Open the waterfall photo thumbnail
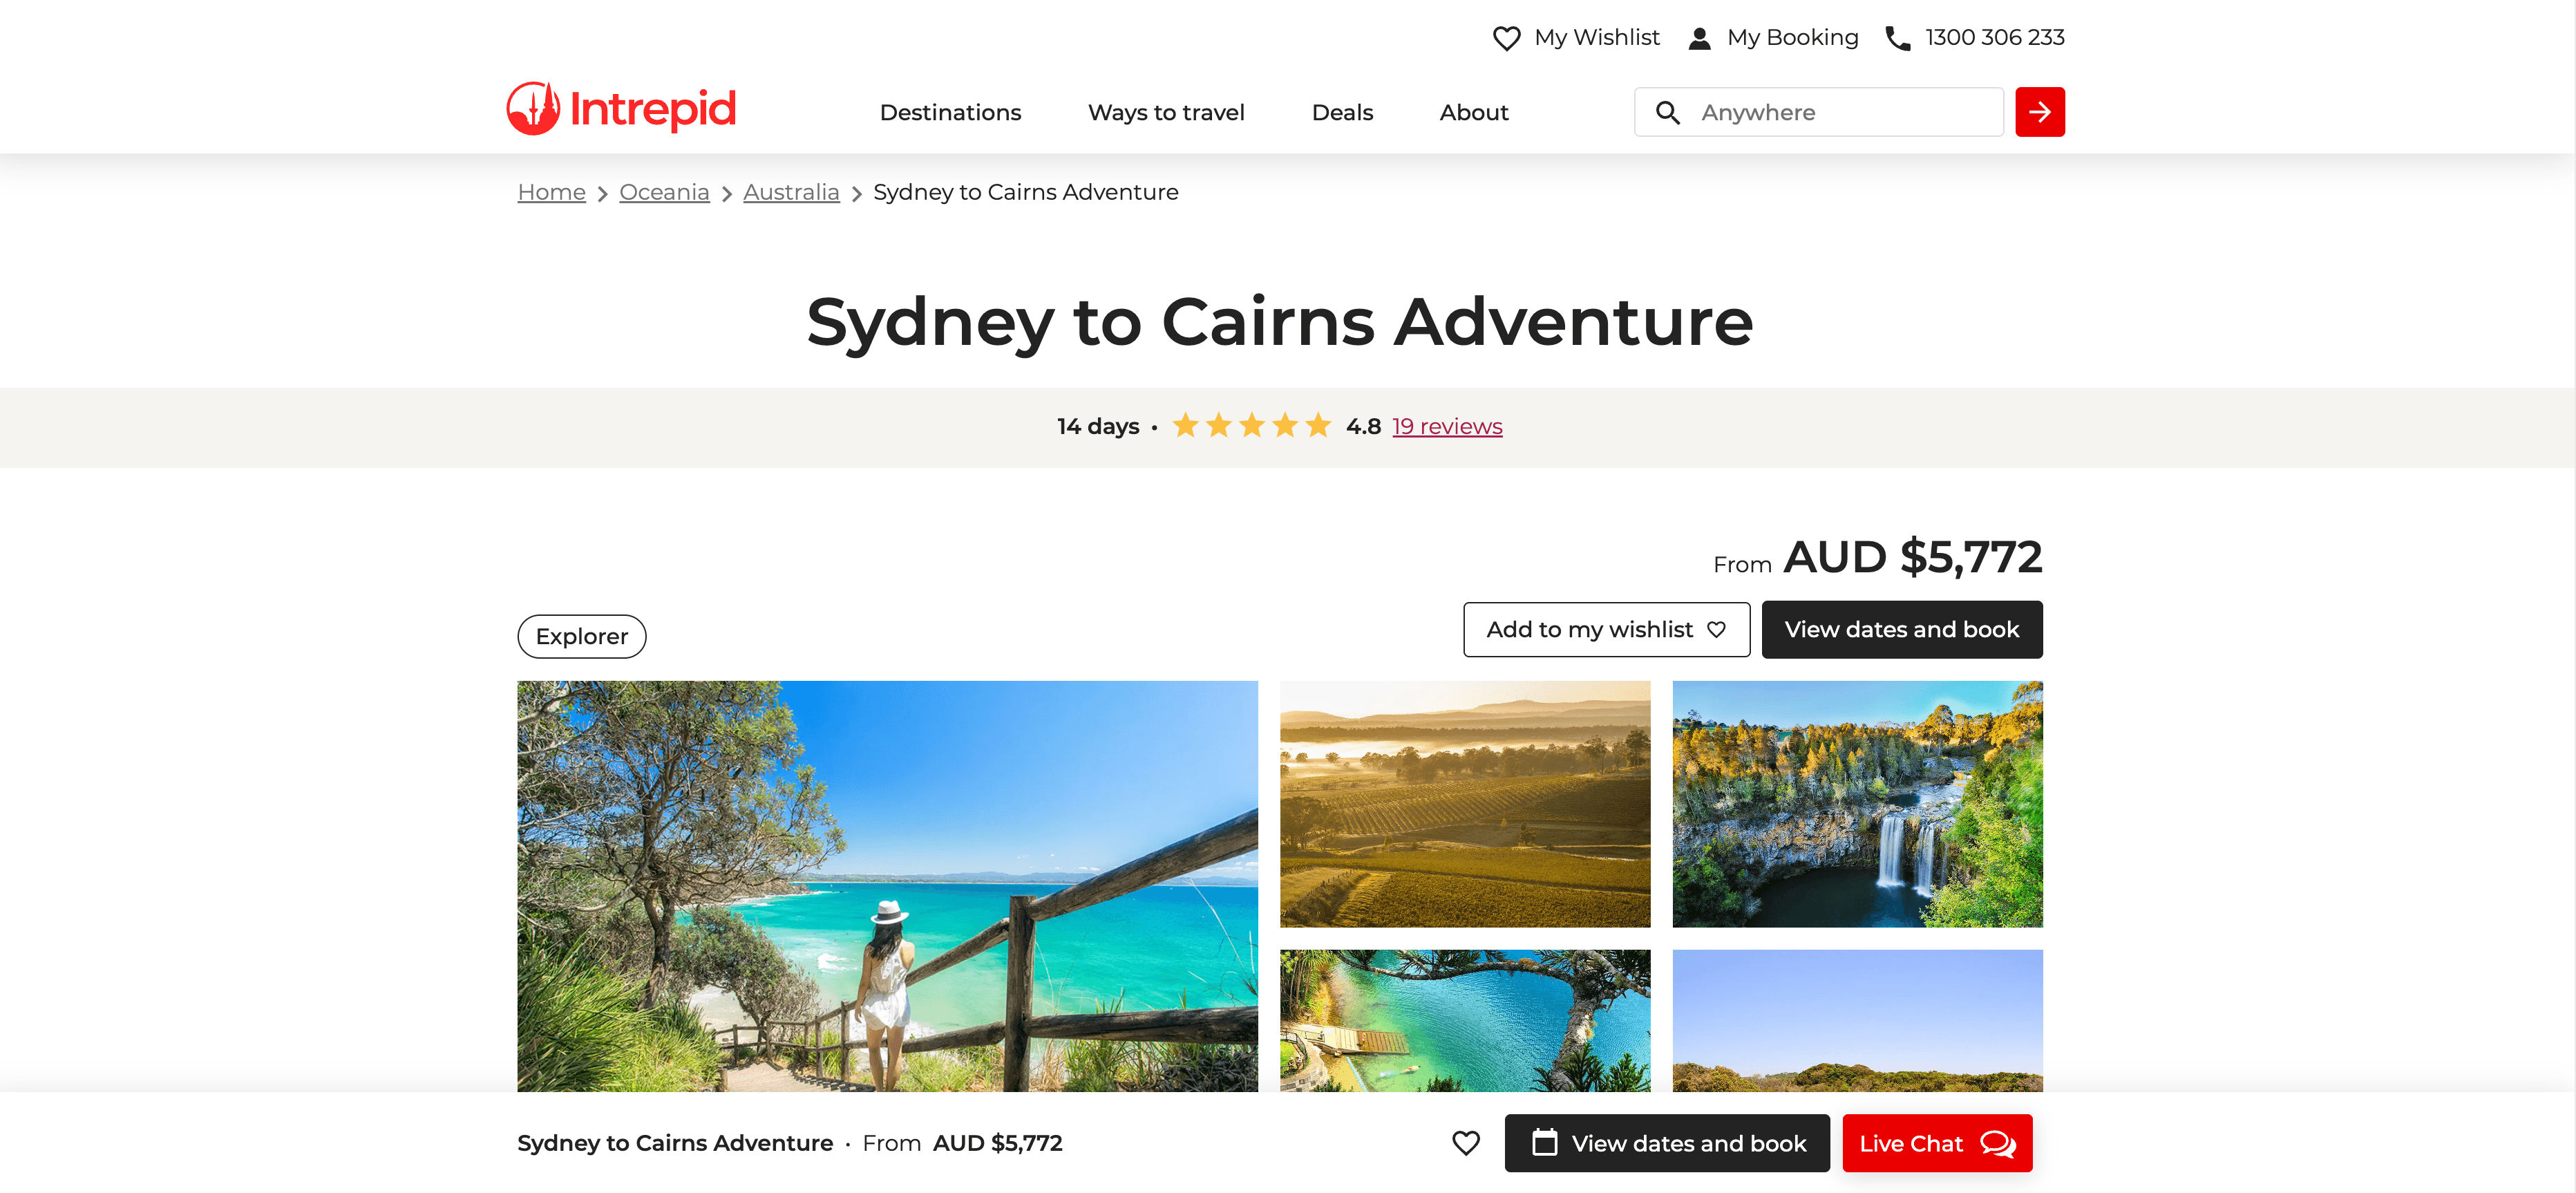Image resolution: width=2576 pixels, height=1193 pixels. (x=1857, y=804)
